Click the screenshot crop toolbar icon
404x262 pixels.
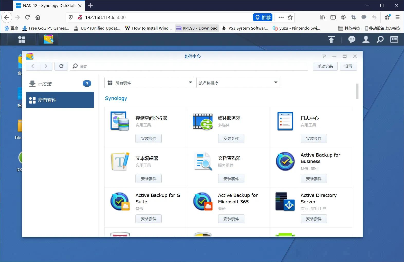354,17
